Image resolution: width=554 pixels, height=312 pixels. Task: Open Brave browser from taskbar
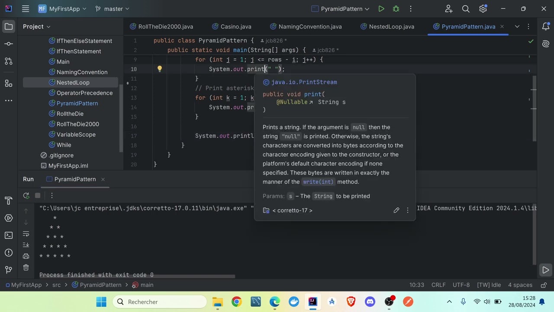click(x=351, y=302)
